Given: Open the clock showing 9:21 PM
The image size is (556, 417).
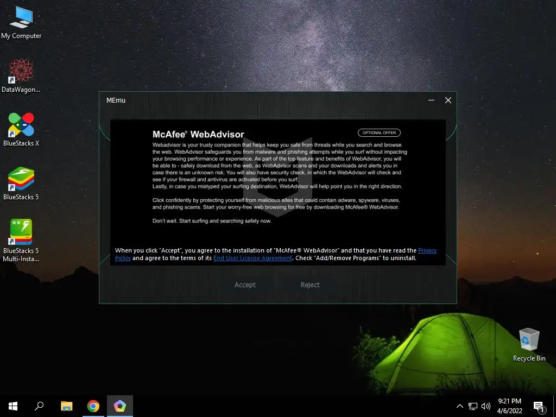Looking at the screenshot, I should (x=509, y=406).
